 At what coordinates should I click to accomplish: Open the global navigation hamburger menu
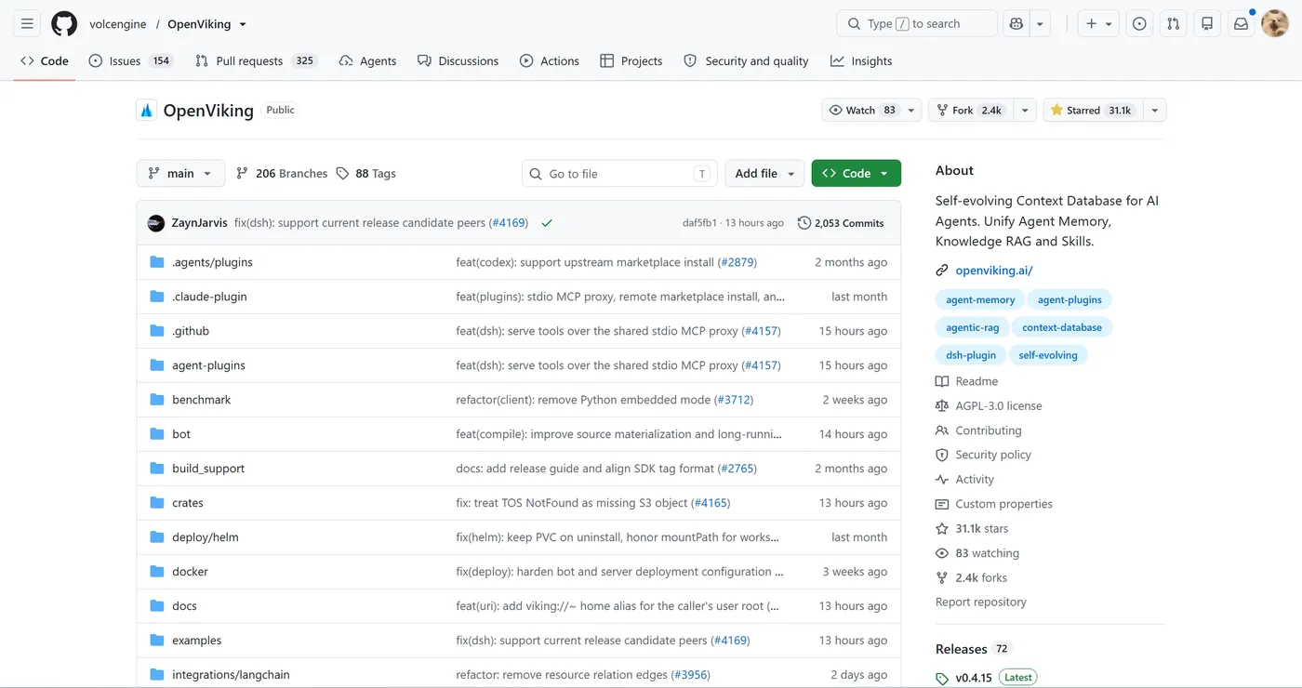27,24
